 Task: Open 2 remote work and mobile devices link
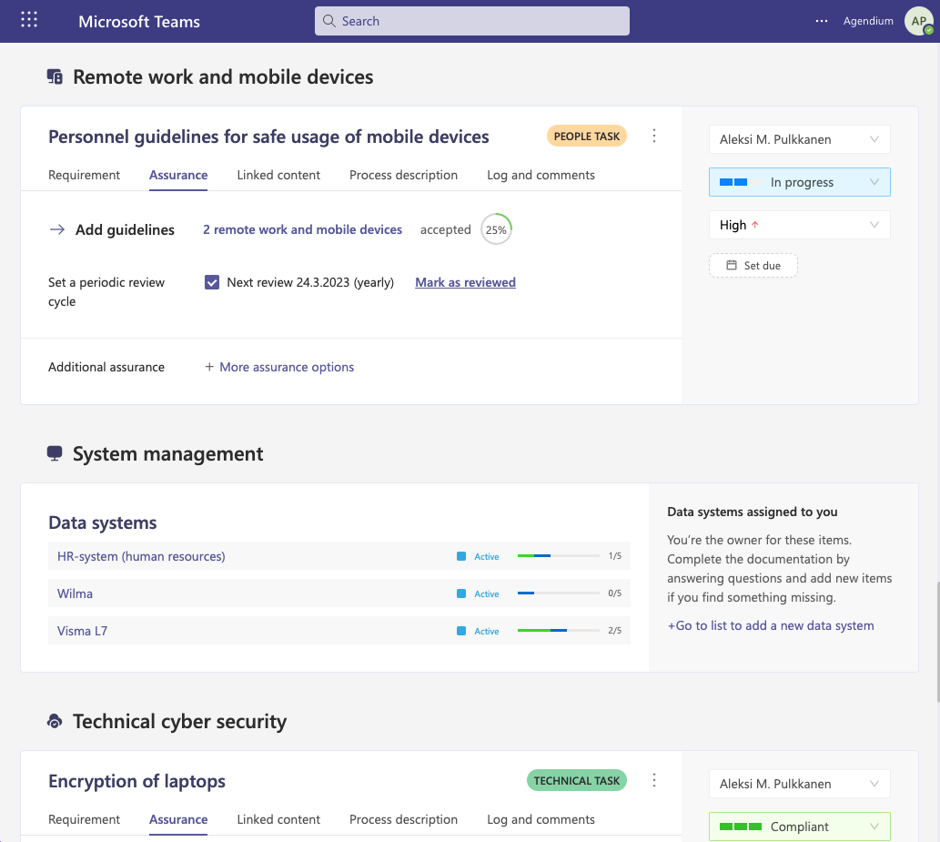(302, 229)
